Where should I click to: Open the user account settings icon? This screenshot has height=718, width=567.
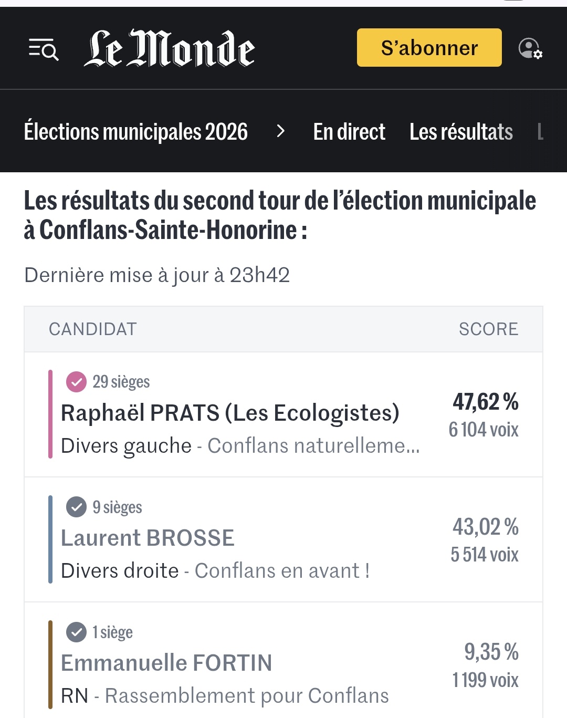click(530, 48)
